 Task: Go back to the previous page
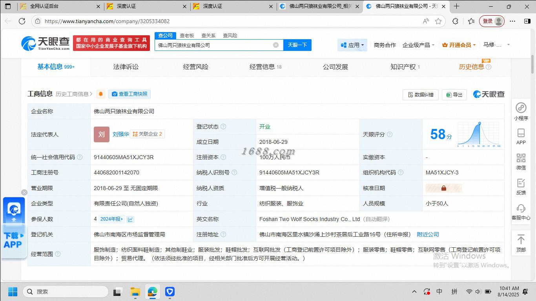click(8, 21)
